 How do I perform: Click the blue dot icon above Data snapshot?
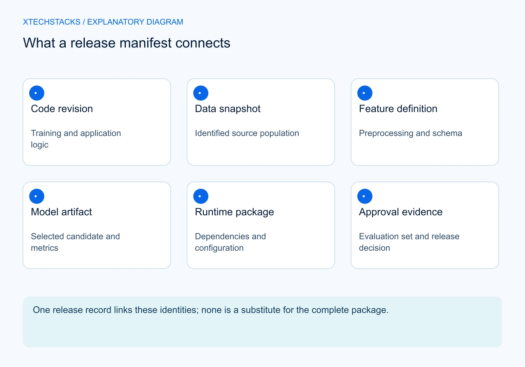click(201, 93)
